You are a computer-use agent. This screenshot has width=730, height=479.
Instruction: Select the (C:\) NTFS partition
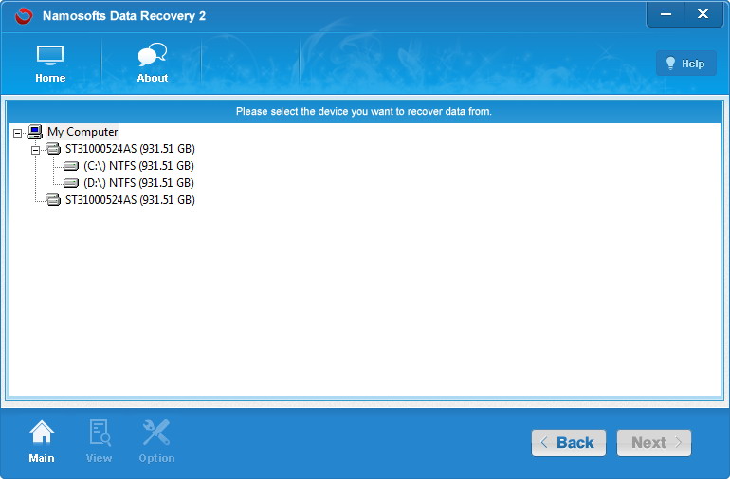tap(138, 166)
